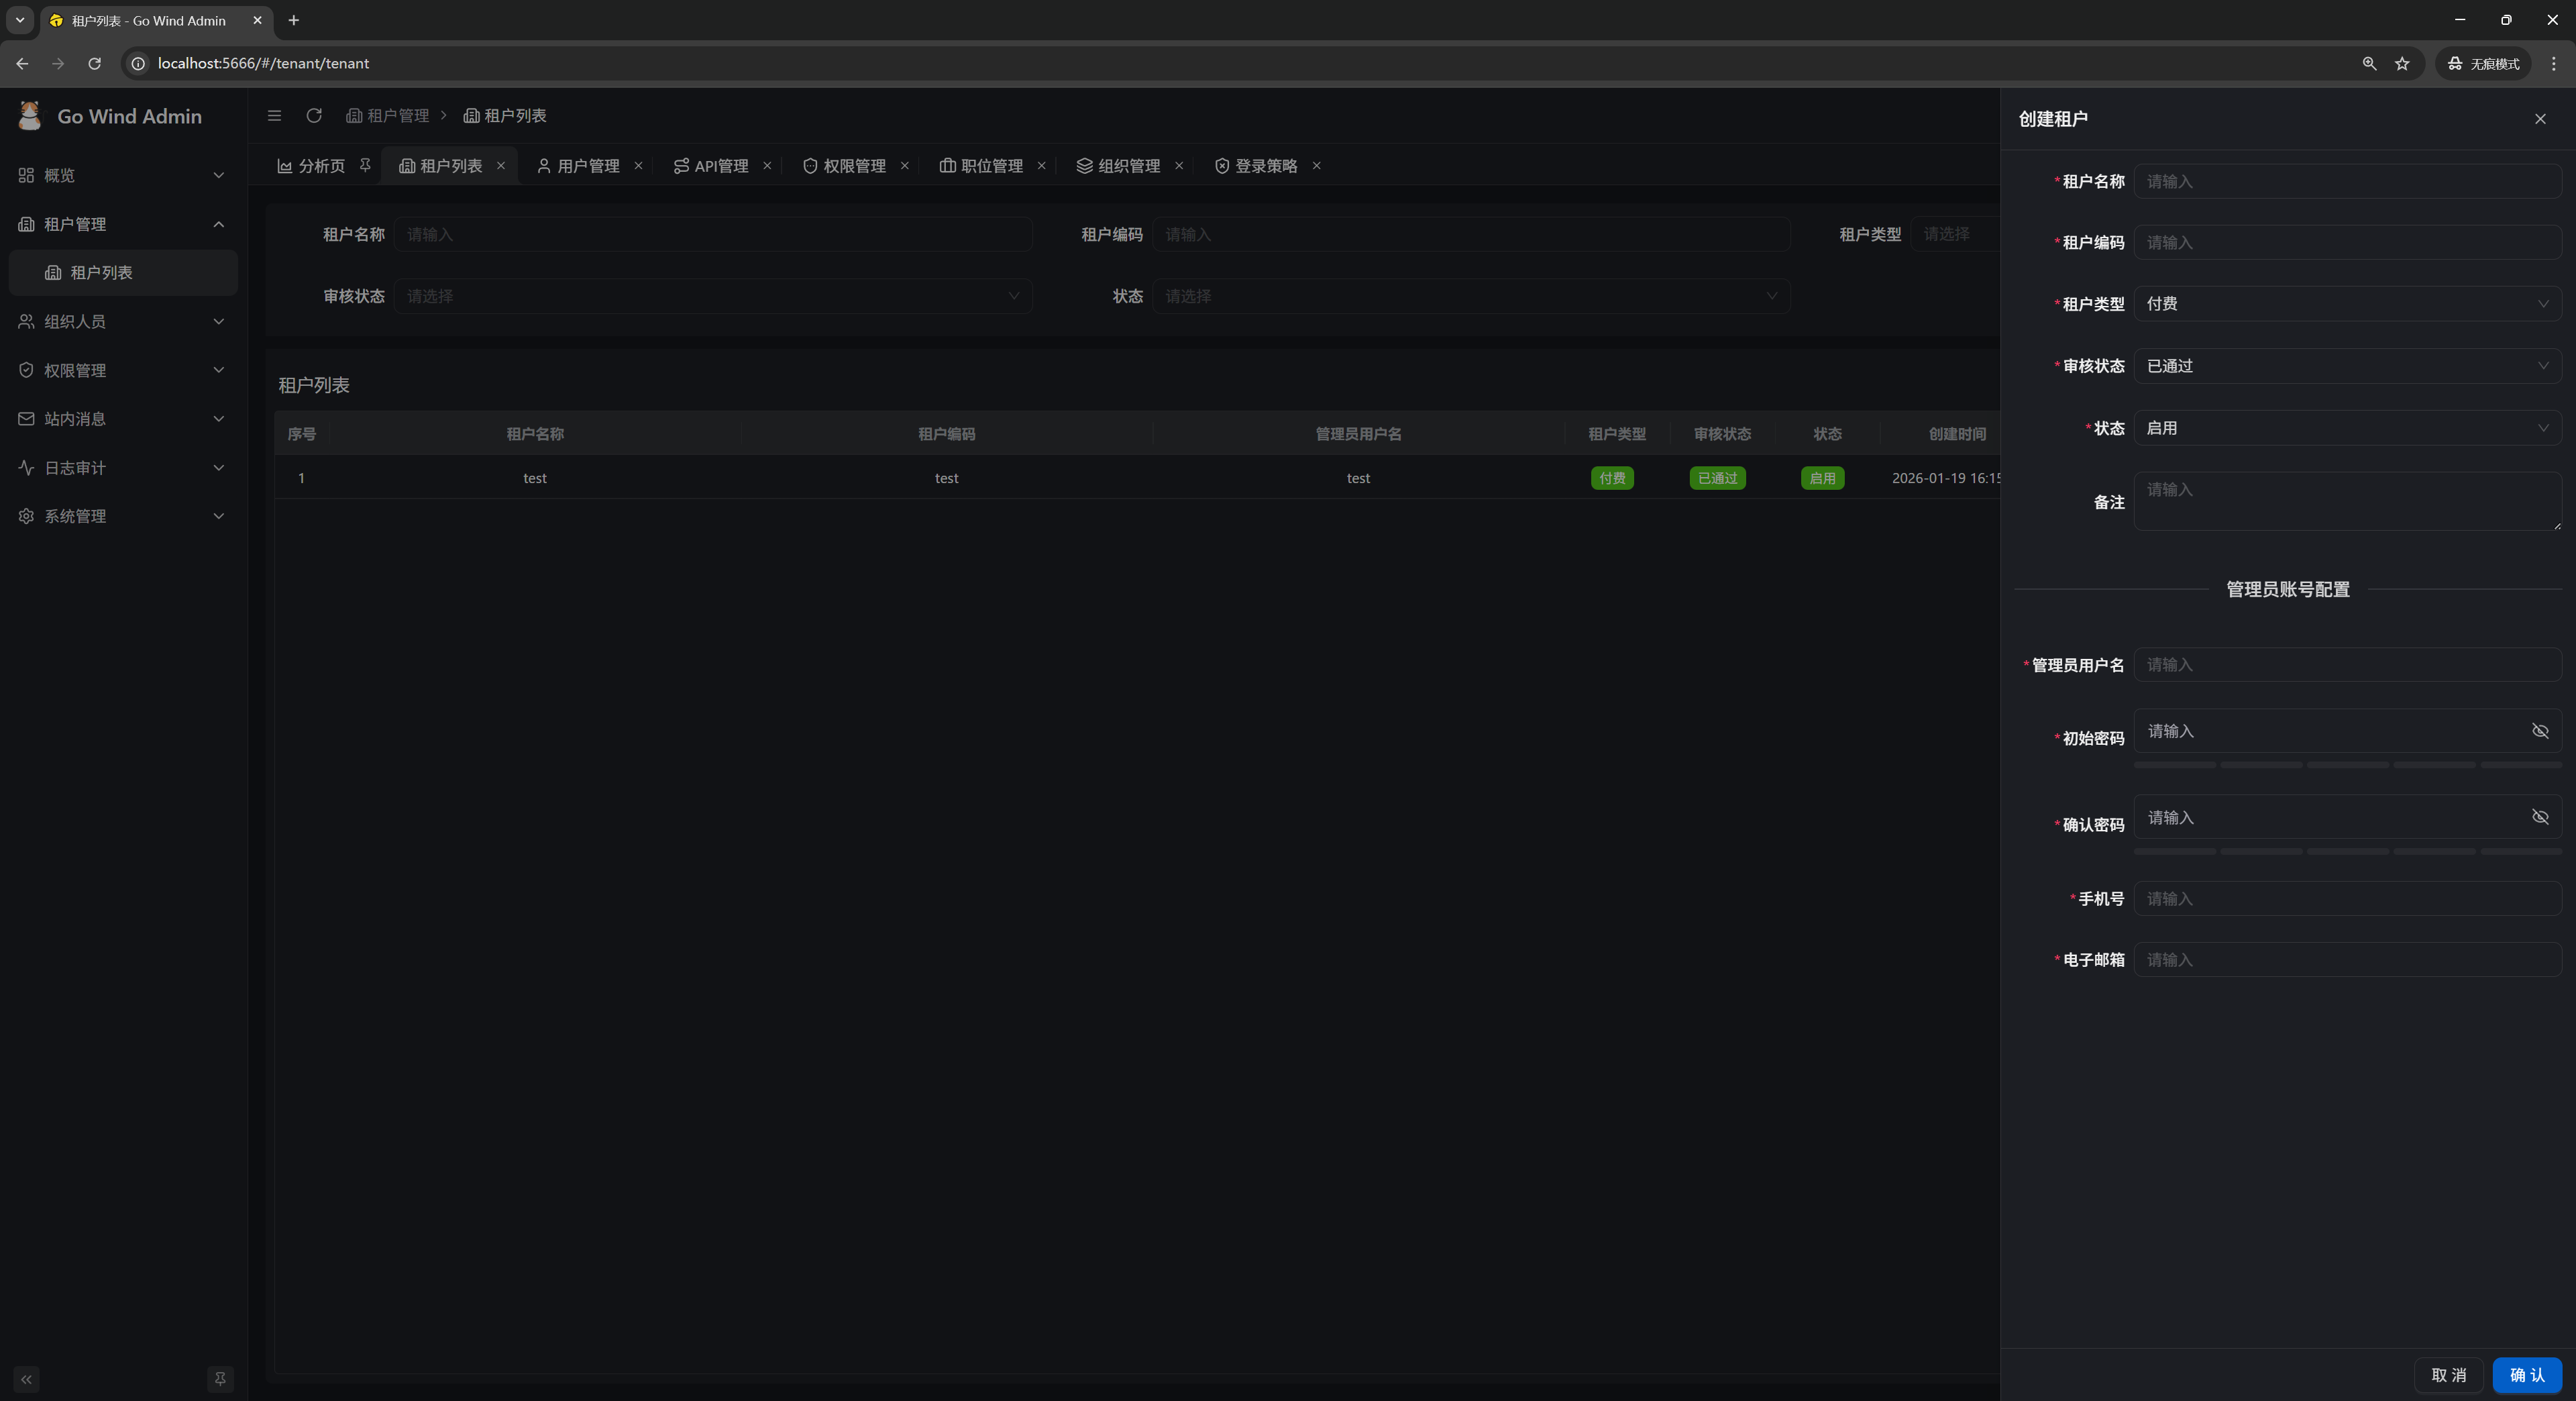Reload the browser page
The width and height of the screenshot is (2576, 1401).
(x=94, y=63)
